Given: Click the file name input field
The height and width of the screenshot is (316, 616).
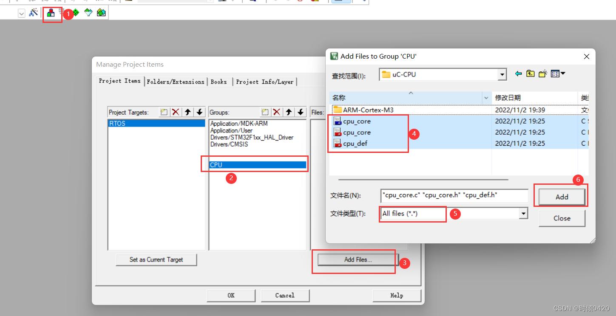Looking at the screenshot, I should (x=454, y=195).
